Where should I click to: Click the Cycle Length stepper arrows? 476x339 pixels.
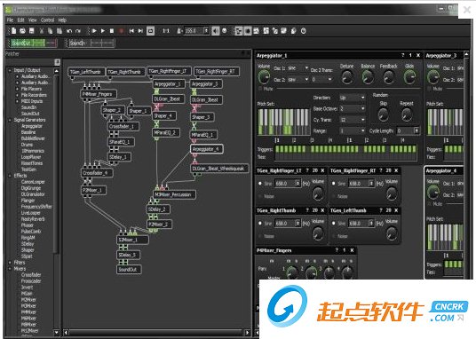click(x=416, y=130)
